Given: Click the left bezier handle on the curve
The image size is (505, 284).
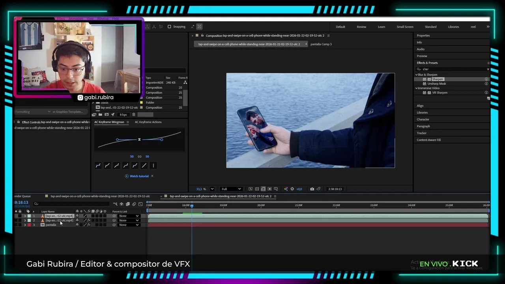Looking at the screenshot, I should [117, 140].
